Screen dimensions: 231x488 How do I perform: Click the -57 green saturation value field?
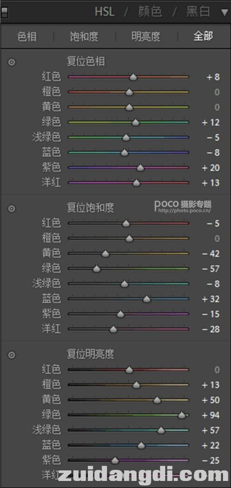210,269
